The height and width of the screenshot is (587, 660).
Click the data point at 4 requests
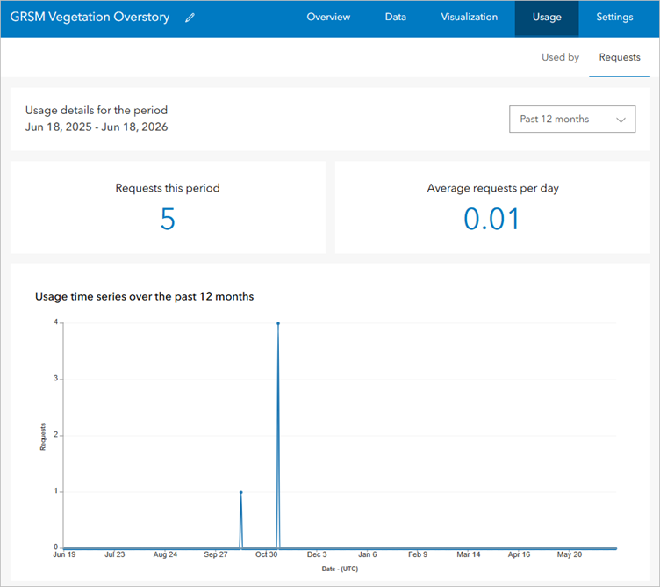tap(278, 323)
